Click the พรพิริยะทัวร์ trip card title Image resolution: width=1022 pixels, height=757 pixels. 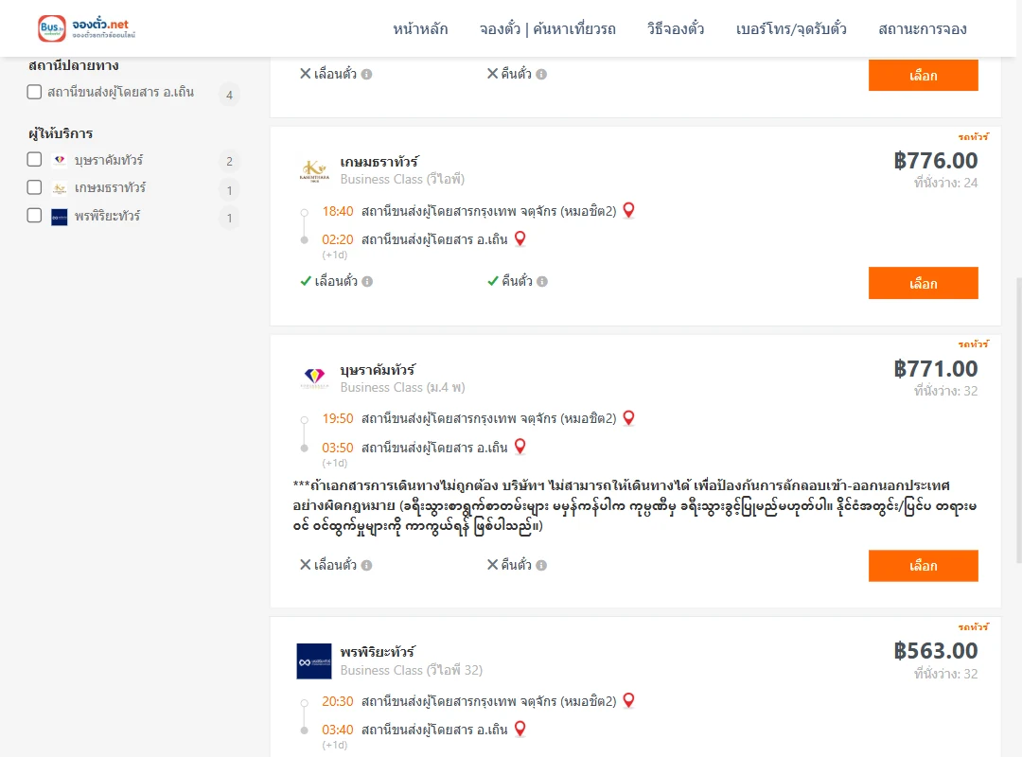pos(378,652)
